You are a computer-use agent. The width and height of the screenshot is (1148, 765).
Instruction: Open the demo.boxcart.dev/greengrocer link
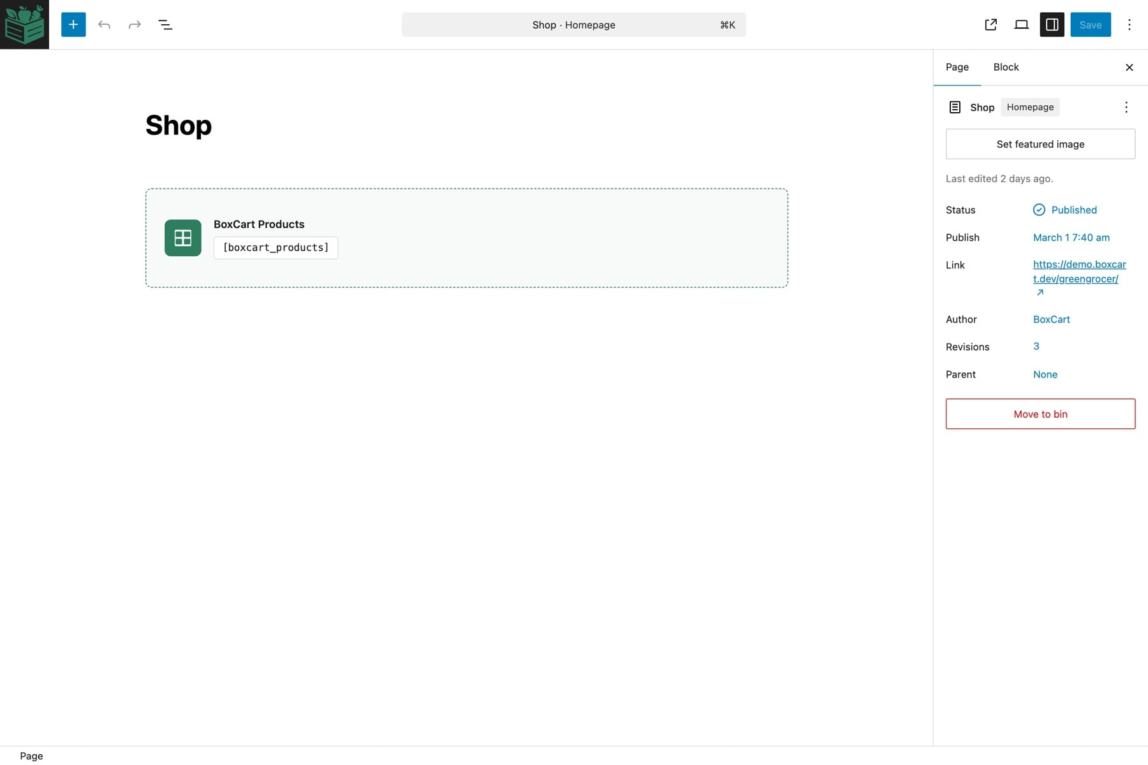coord(1079,272)
